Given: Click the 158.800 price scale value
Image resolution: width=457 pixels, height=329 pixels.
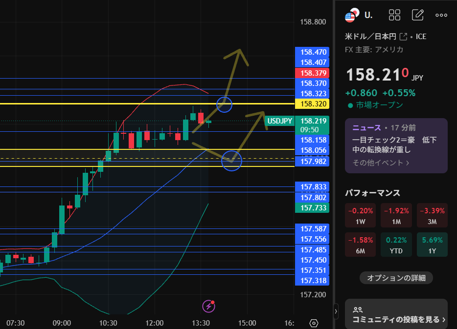Looking at the screenshot, I should pos(313,22).
